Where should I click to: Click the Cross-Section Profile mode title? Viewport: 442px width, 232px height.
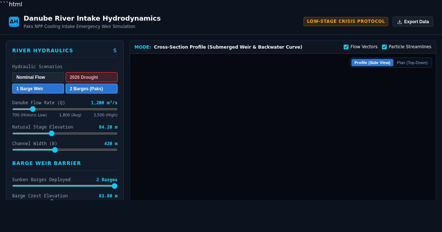(228, 47)
